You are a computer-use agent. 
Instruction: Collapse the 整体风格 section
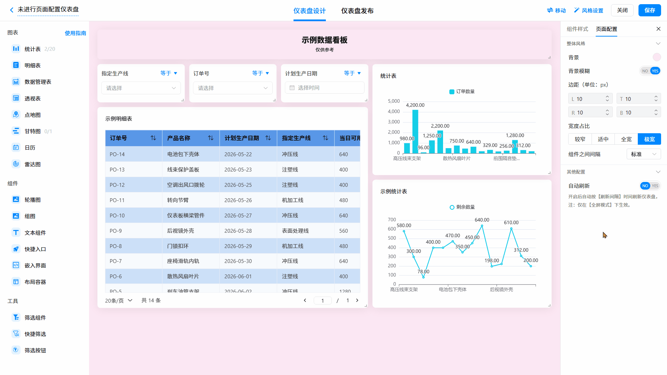[x=658, y=43]
